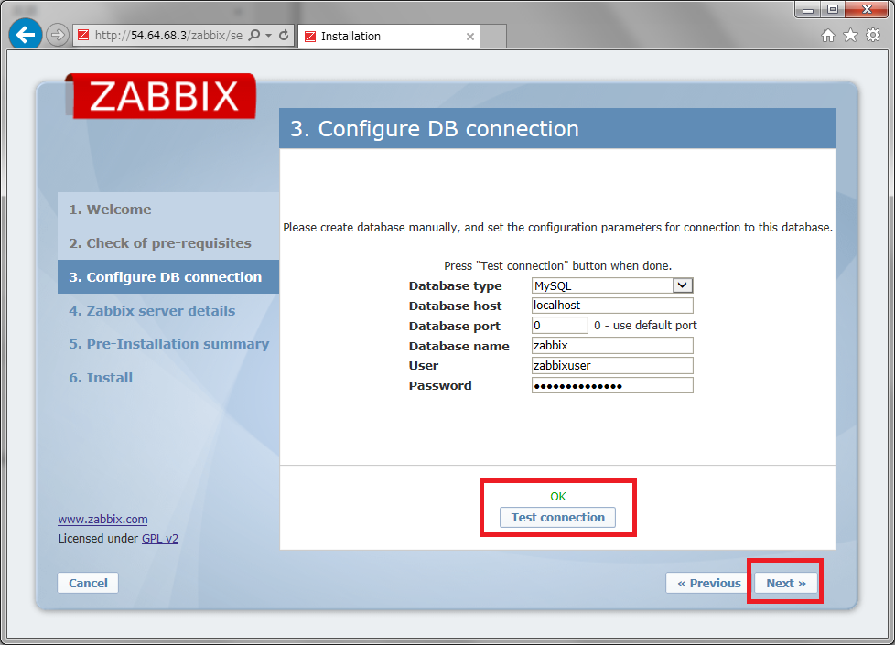This screenshot has height=645, width=895.
Task: Click the Zabbix favicon in the address bar
Action: coord(83,36)
